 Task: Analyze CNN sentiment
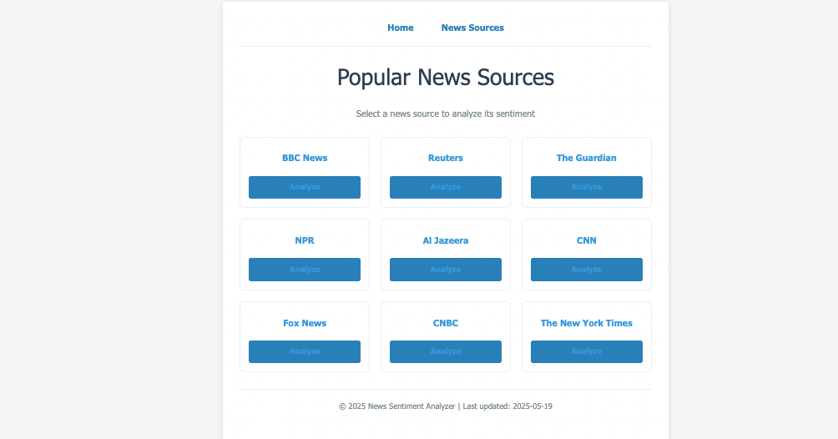coord(587,270)
